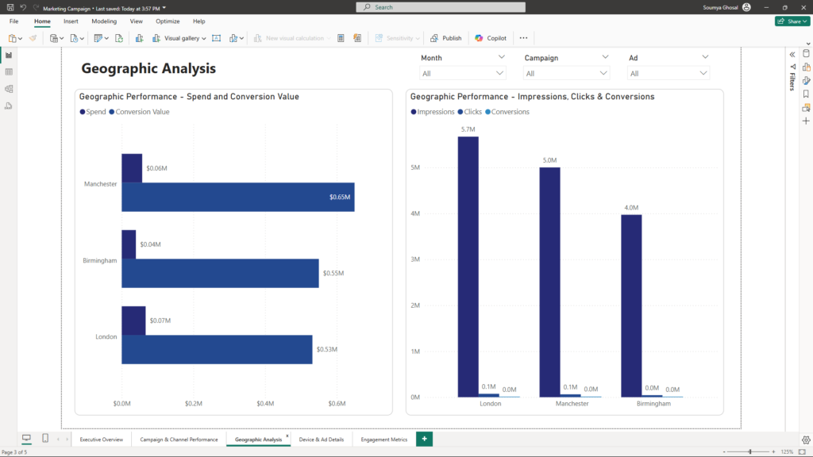This screenshot has height=457, width=813.
Task: Open the Bookmarks pane icon
Action: 806,94
